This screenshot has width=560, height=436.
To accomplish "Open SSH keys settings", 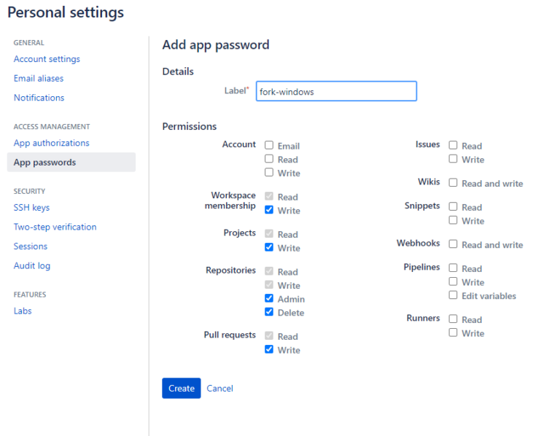I will coord(31,208).
